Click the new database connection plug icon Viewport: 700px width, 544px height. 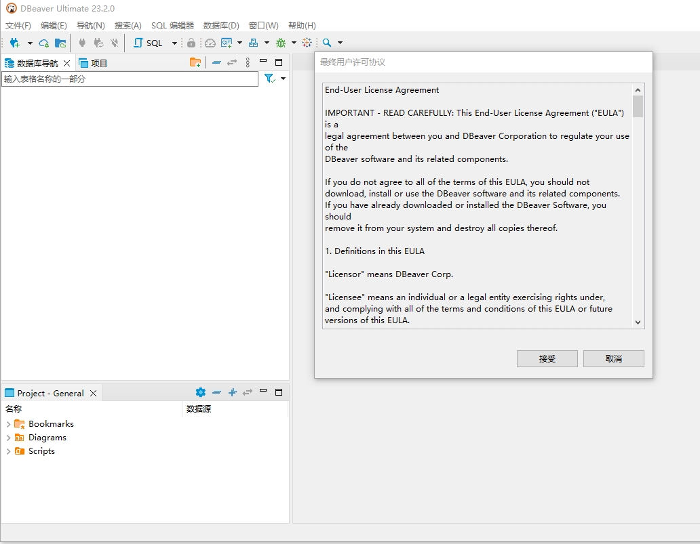pos(14,43)
